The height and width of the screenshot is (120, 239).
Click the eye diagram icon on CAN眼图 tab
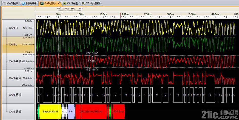click(65, 3)
